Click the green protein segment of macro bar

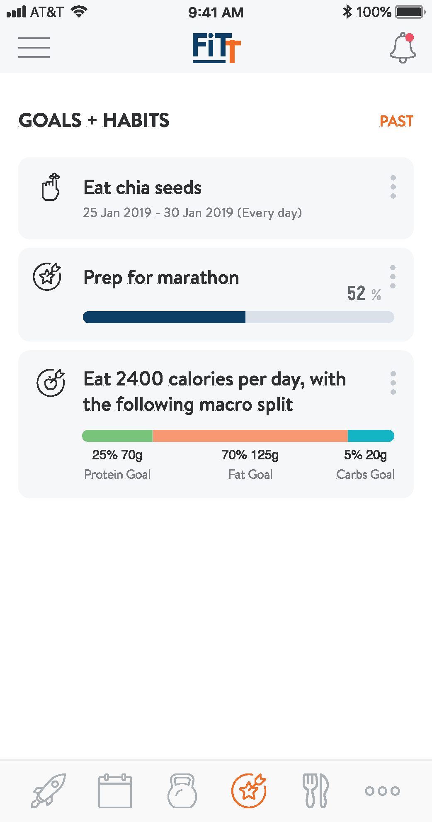[117, 436]
